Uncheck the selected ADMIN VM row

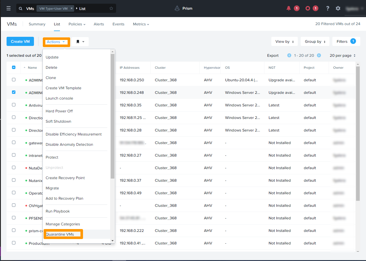(13, 92)
